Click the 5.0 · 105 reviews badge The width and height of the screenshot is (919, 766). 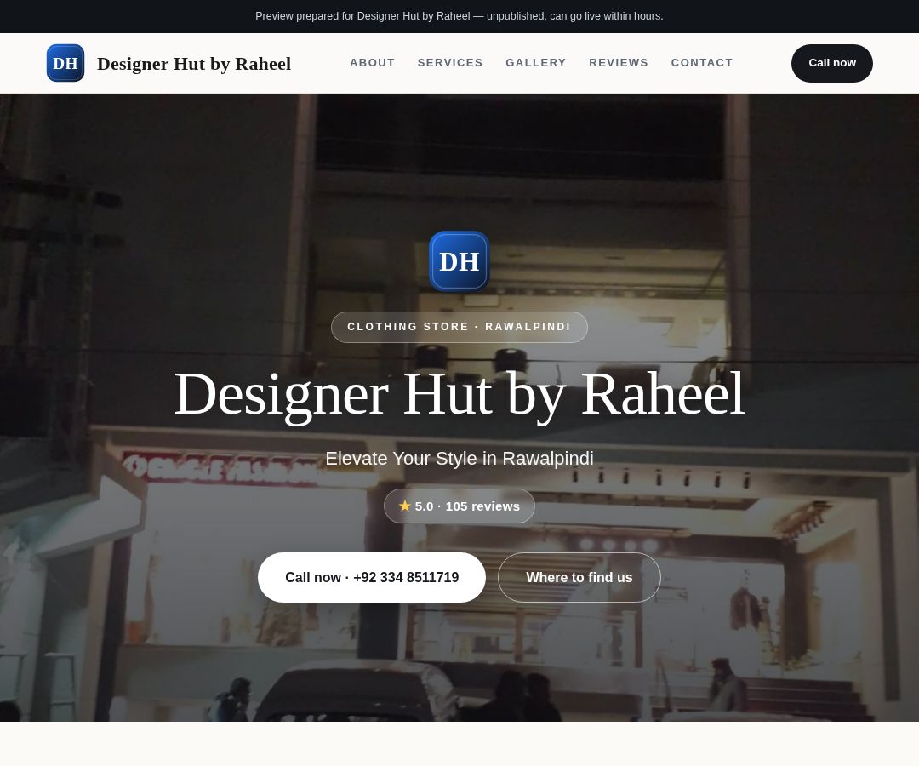459,506
